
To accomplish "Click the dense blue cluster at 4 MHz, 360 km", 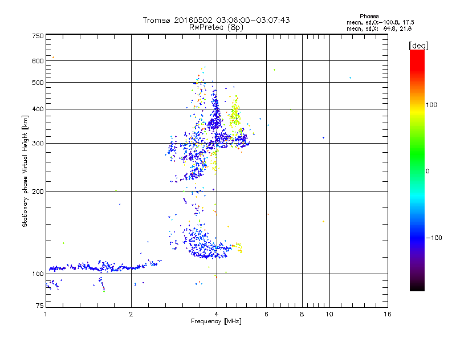I will 215,122.
